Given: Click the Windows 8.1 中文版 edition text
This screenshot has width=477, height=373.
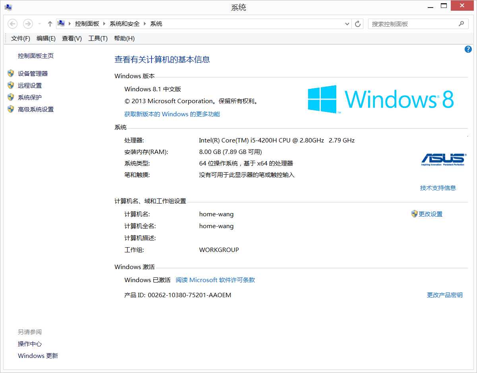Looking at the screenshot, I should click(153, 89).
